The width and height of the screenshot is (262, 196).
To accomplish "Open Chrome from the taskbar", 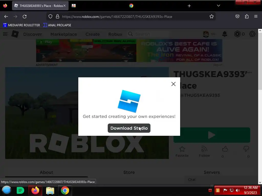I will [x=65, y=190].
